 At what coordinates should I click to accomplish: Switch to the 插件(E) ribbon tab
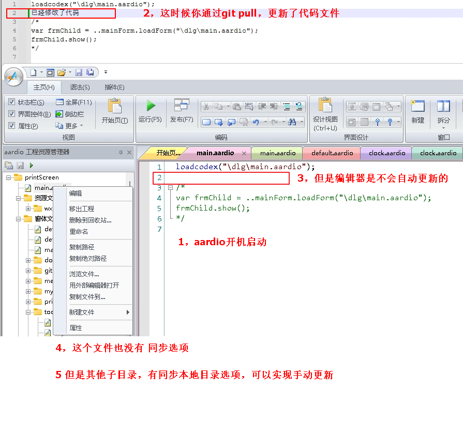[x=114, y=87]
